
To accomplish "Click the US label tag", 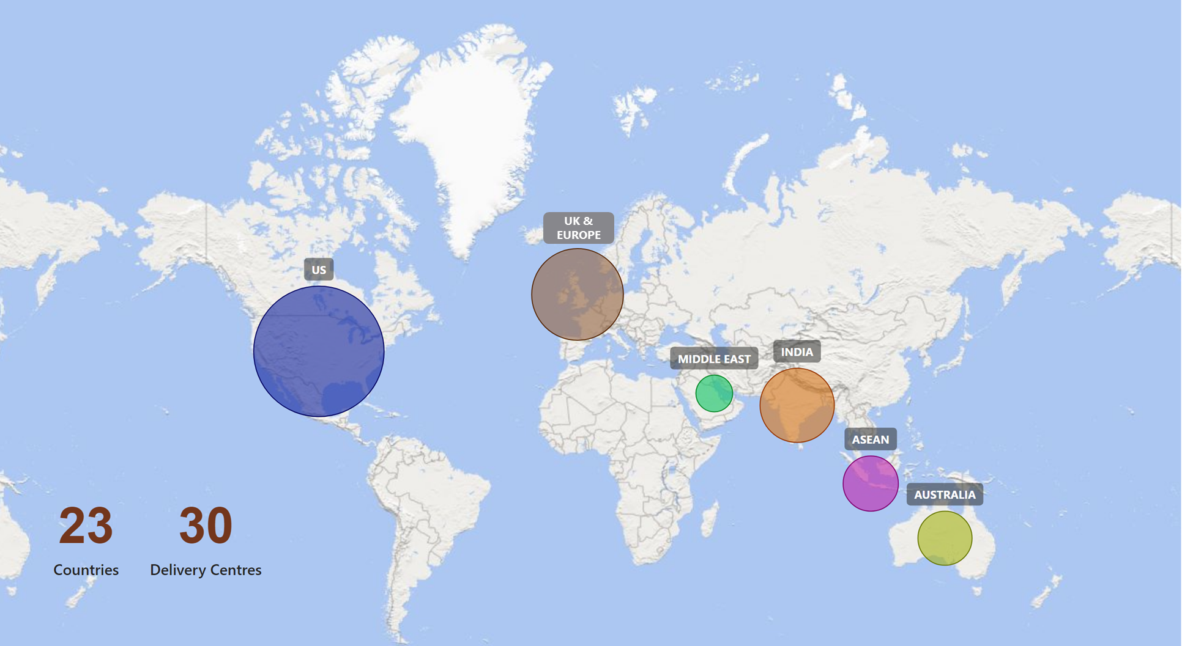I will pyautogui.click(x=319, y=270).
